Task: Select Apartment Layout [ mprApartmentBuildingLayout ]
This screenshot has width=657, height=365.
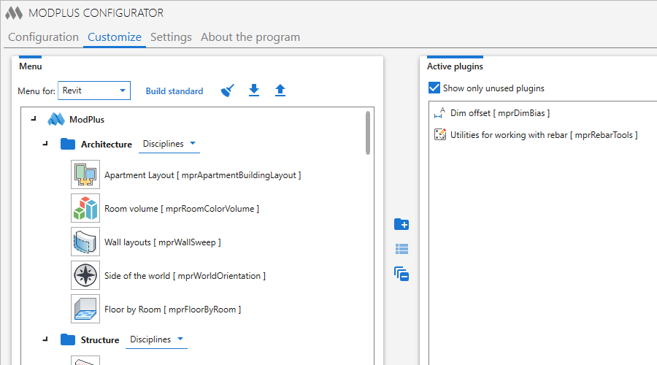Action: [x=202, y=175]
